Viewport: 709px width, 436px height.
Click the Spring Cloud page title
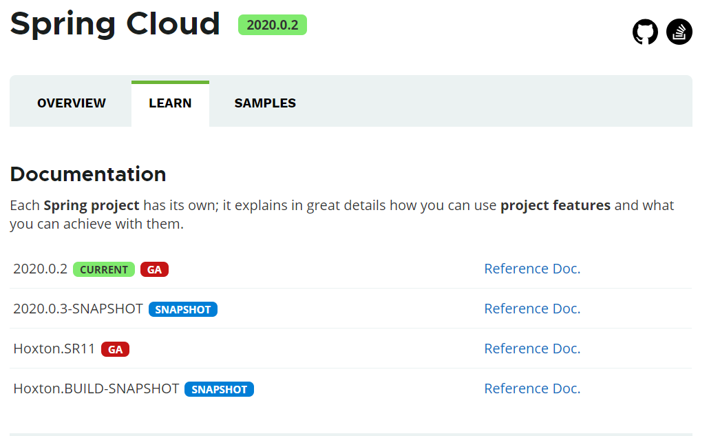click(115, 23)
